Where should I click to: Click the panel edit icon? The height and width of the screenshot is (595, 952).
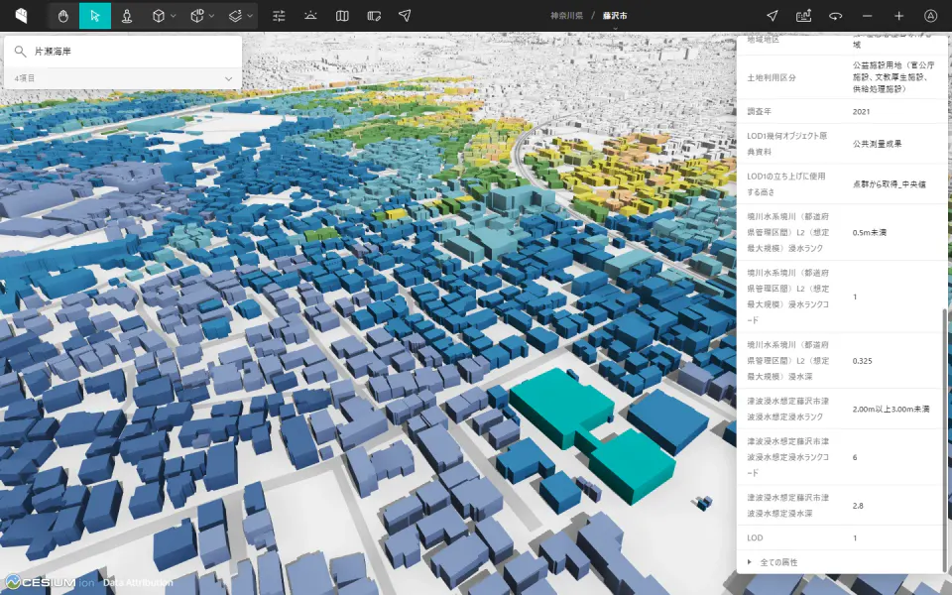[x=374, y=16]
